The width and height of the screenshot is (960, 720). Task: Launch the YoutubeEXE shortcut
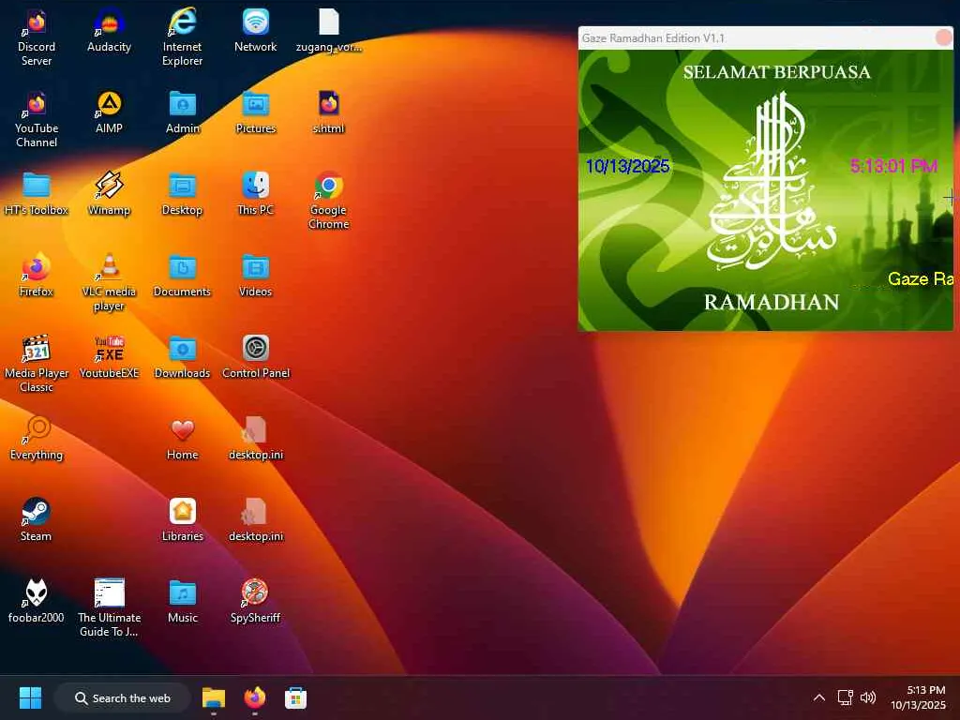[109, 357]
